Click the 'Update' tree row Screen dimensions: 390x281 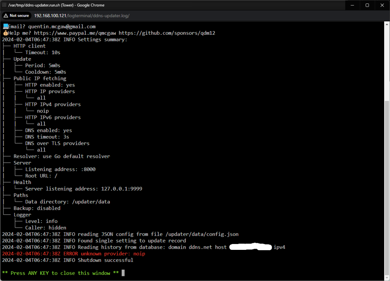tap(22, 59)
